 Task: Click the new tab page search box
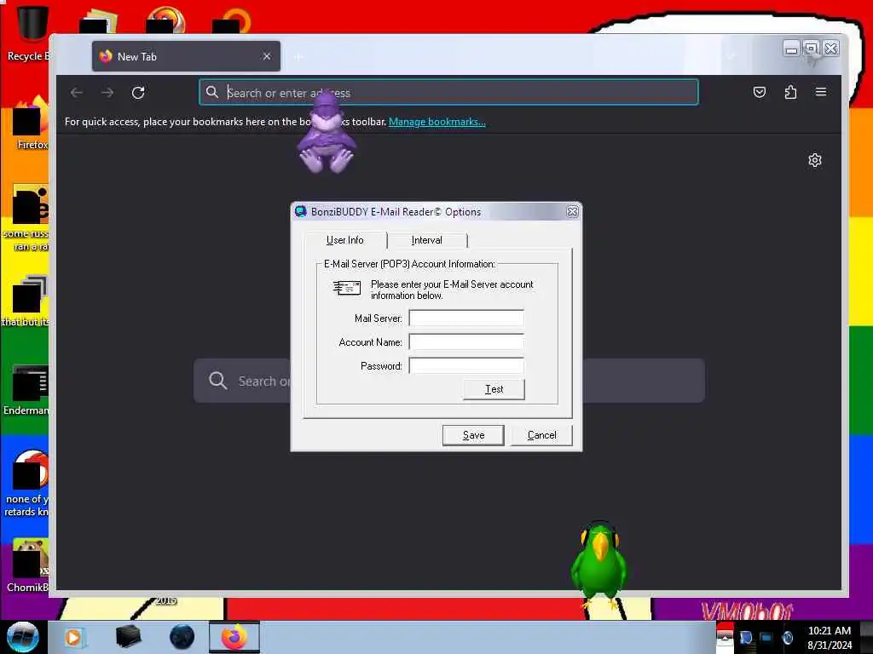pyautogui.click(x=448, y=381)
